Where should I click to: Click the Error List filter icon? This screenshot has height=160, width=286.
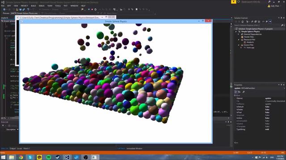(3, 126)
